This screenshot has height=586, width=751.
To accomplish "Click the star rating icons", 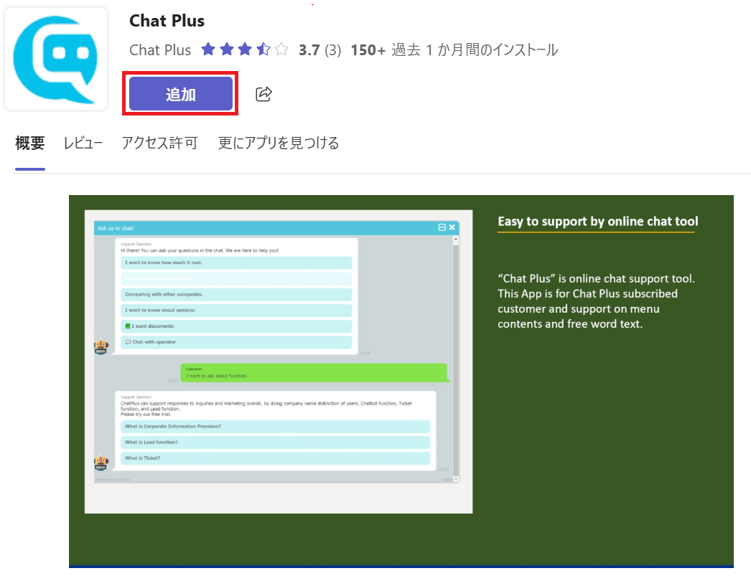I will (x=245, y=50).
